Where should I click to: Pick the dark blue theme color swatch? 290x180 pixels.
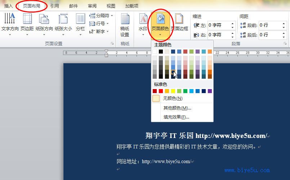click(173, 51)
